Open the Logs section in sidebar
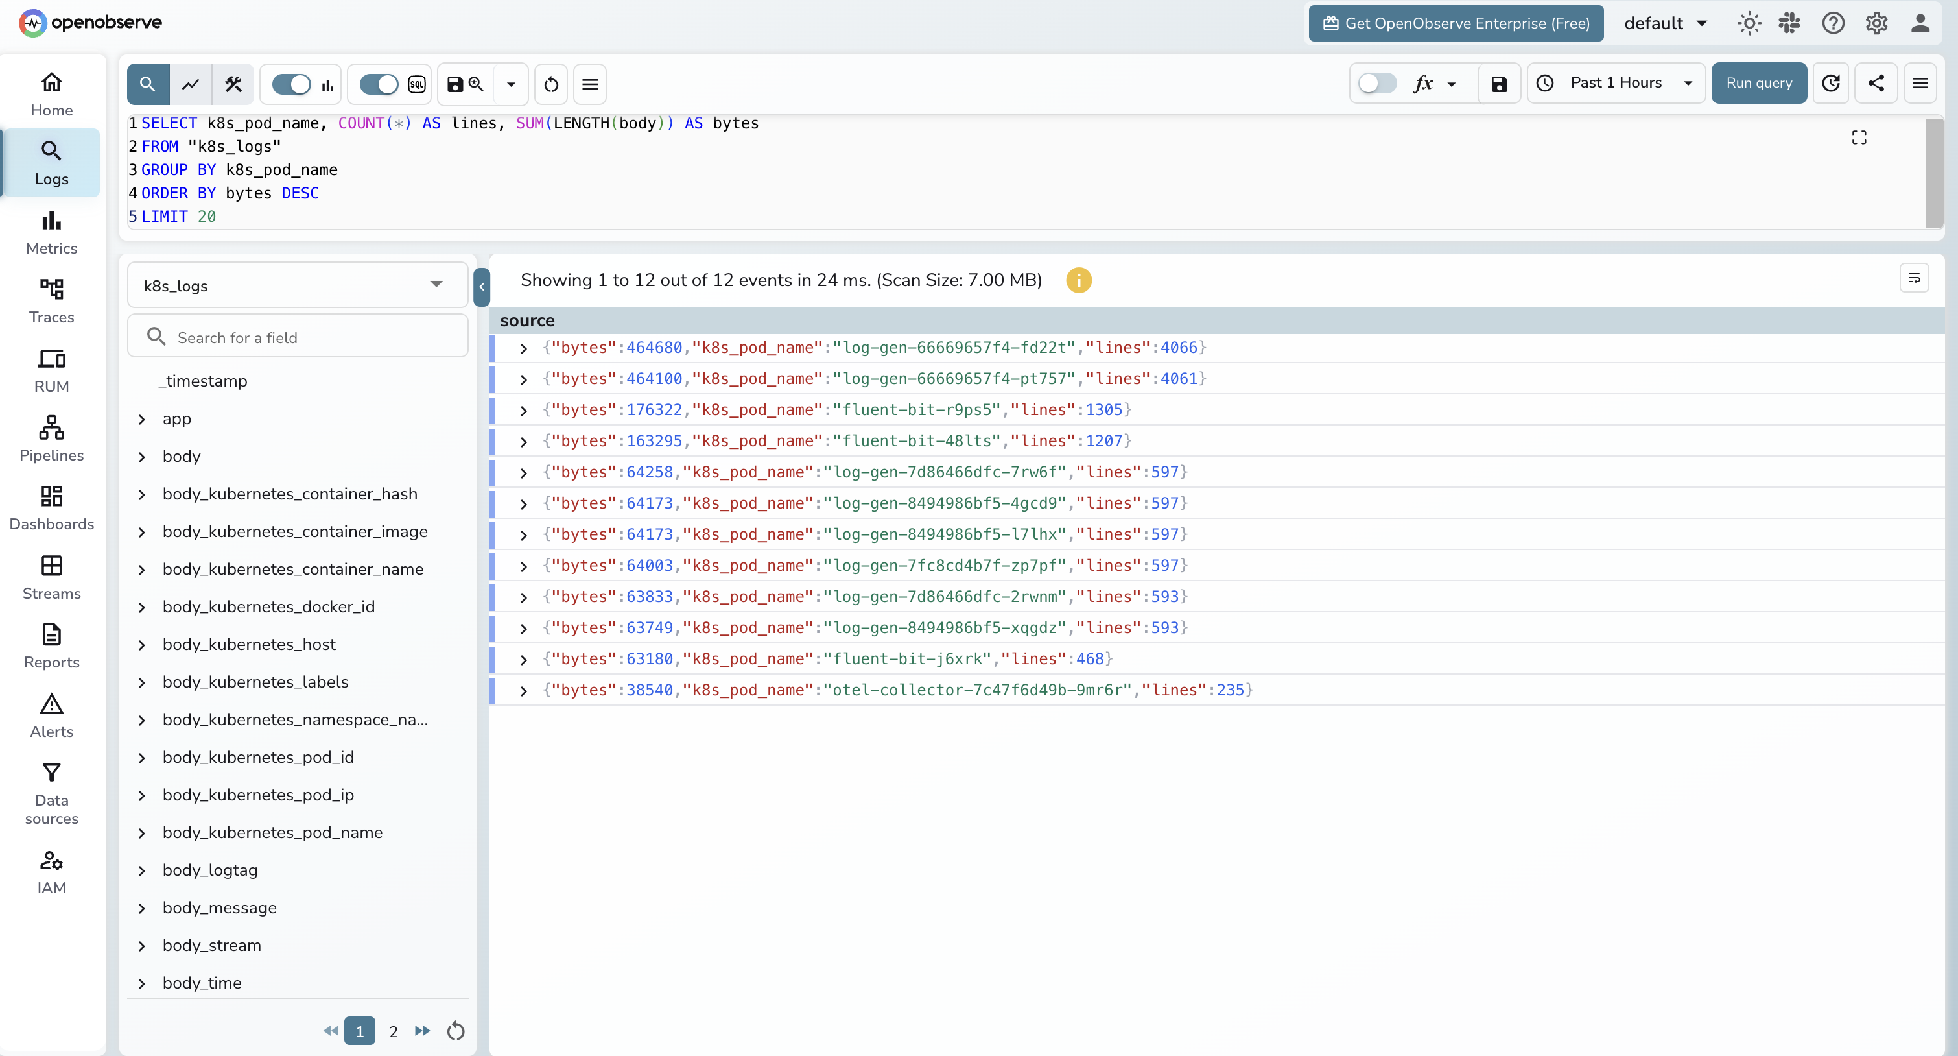 pyautogui.click(x=52, y=163)
